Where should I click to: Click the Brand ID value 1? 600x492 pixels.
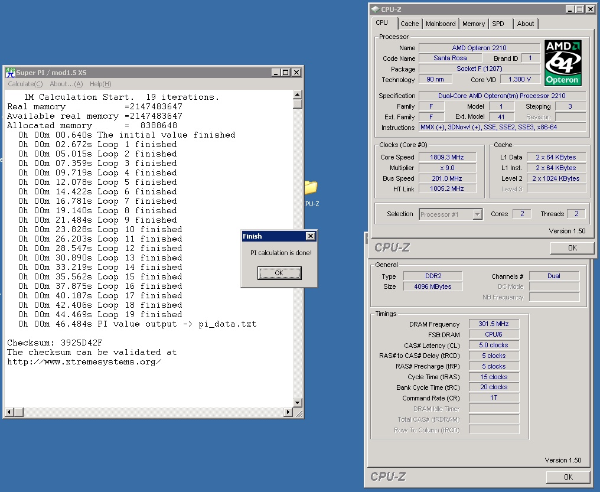pos(530,58)
